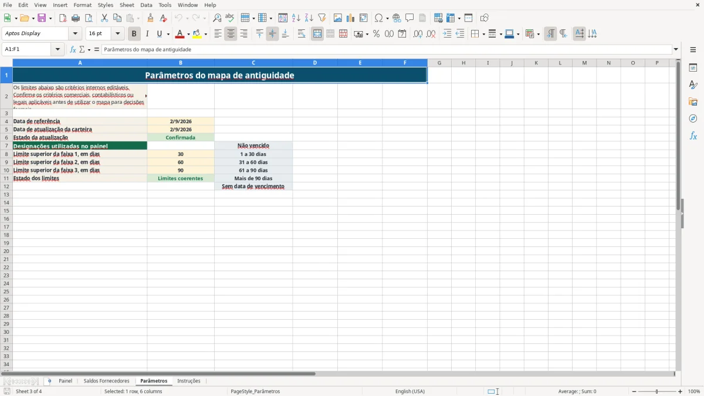Apply the red font color

pos(180,34)
